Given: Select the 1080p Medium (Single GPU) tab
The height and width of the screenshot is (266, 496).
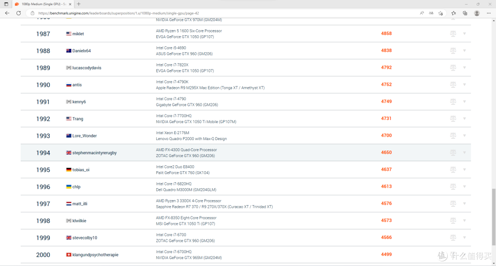Looking at the screenshot, I should point(43,4).
